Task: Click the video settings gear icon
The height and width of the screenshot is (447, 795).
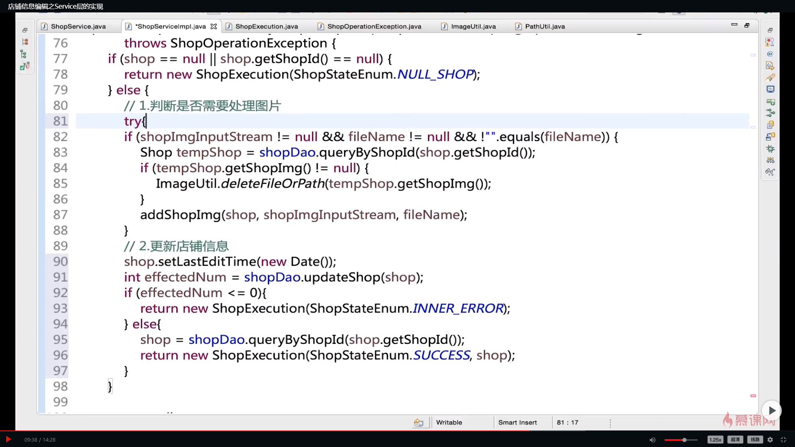Action: 770,440
